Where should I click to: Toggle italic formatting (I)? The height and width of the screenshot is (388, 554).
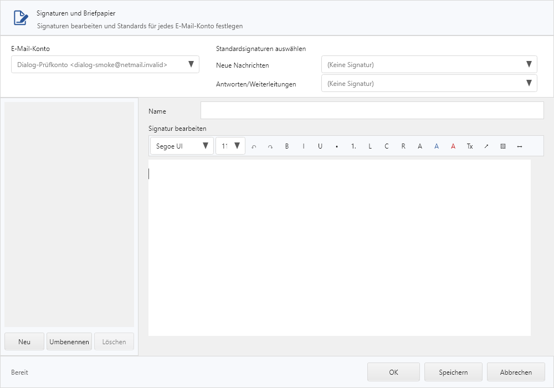click(304, 146)
